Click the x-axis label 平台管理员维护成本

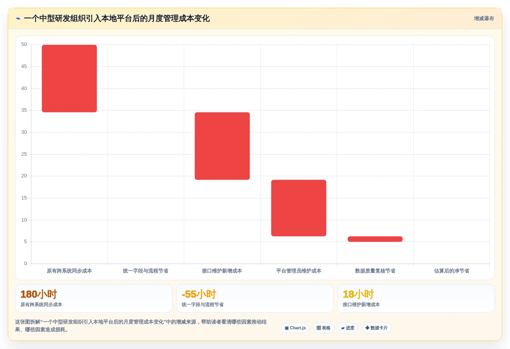(299, 271)
